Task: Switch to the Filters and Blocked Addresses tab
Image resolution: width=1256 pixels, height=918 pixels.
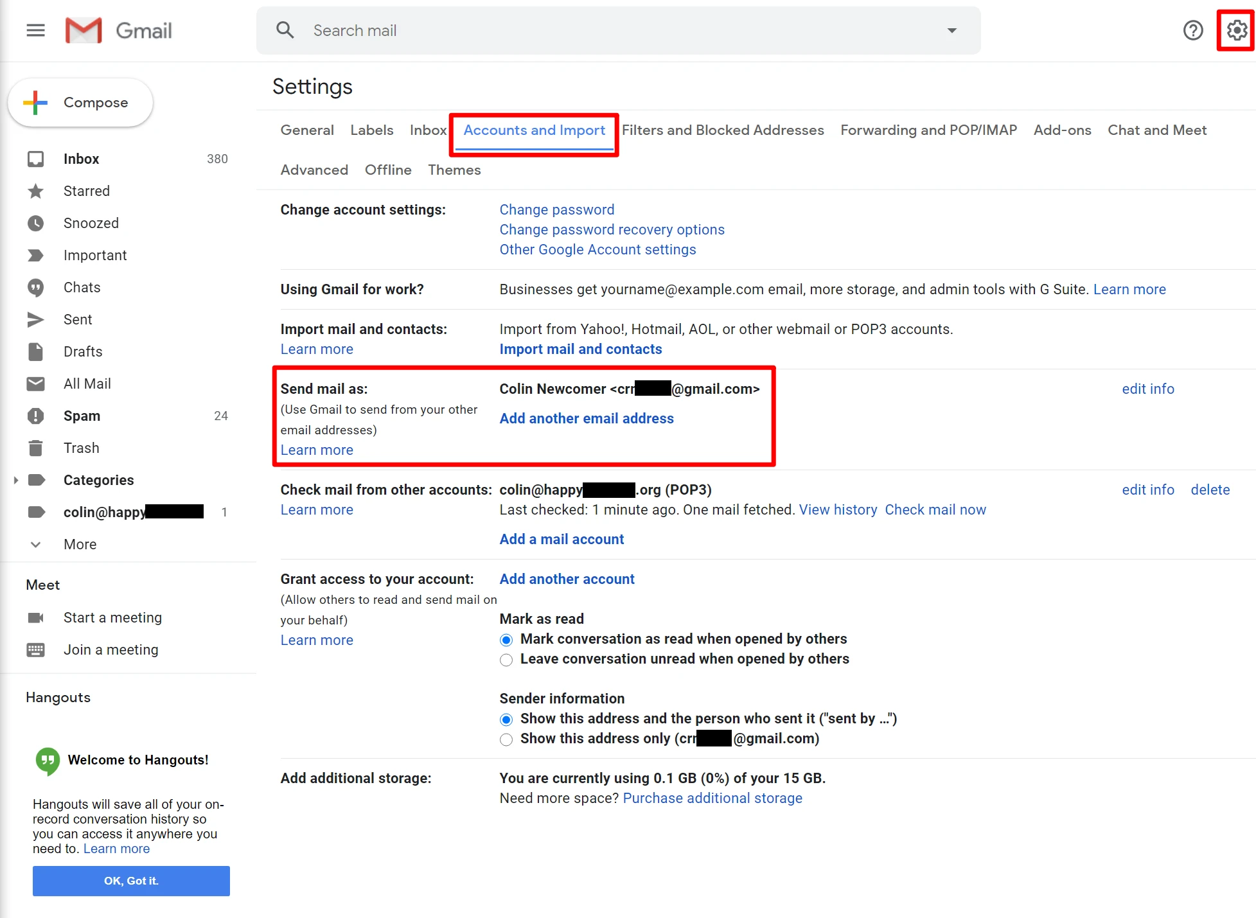Action: pos(721,130)
